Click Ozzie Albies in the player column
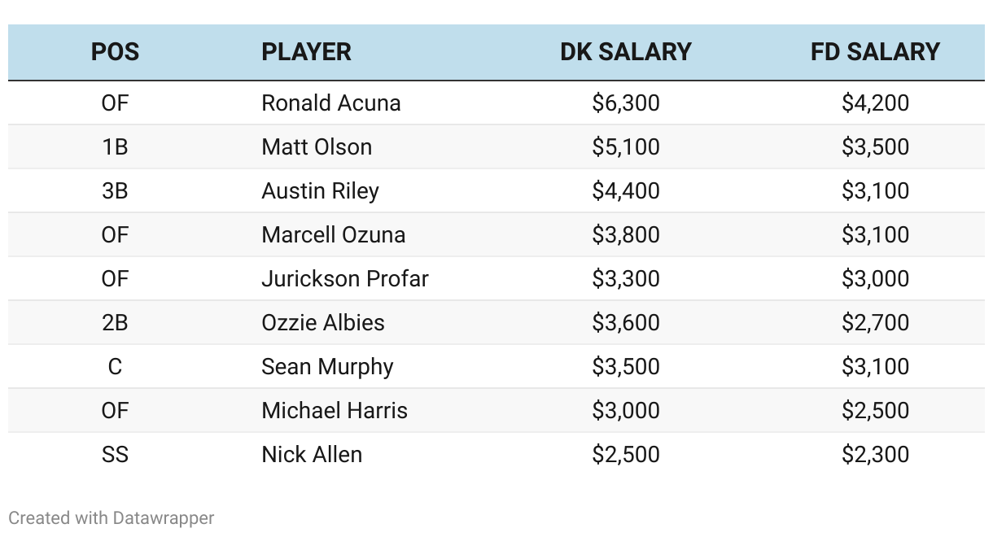993x537 pixels. click(323, 323)
